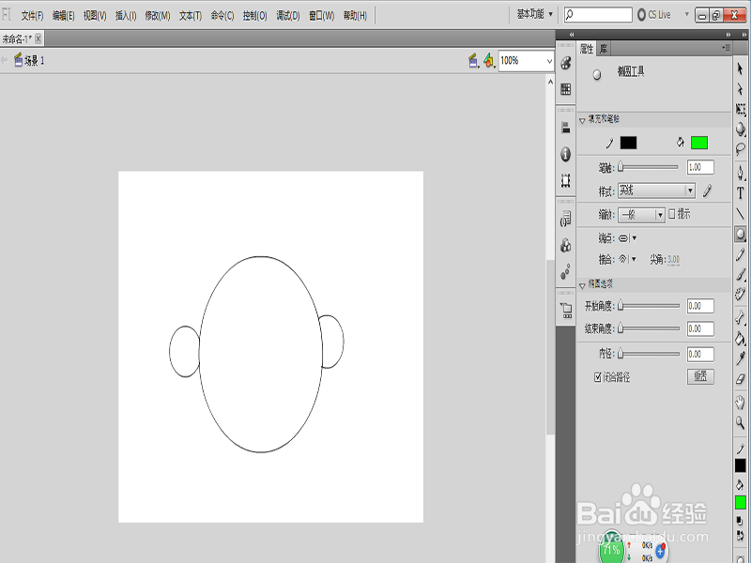The height and width of the screenshot is (563, 751).
Task: Click 场景 1 scene label
Action: 34,61
